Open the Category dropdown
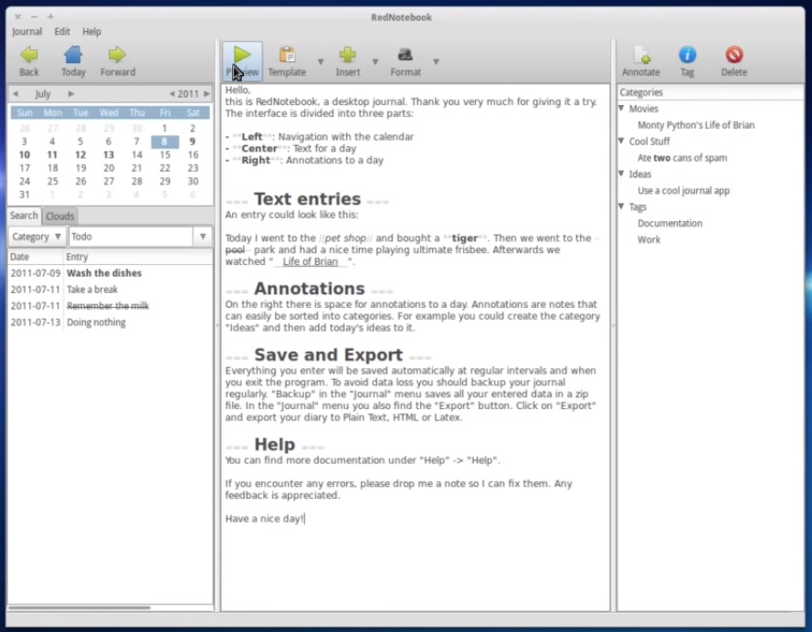Viewport: 812px width, 632px height. 36,237
